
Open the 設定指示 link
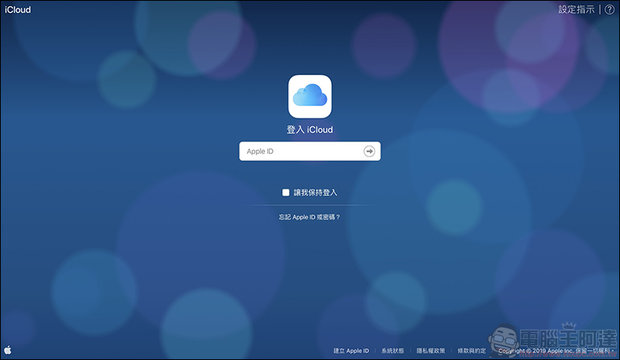click(x=576, y=9)
